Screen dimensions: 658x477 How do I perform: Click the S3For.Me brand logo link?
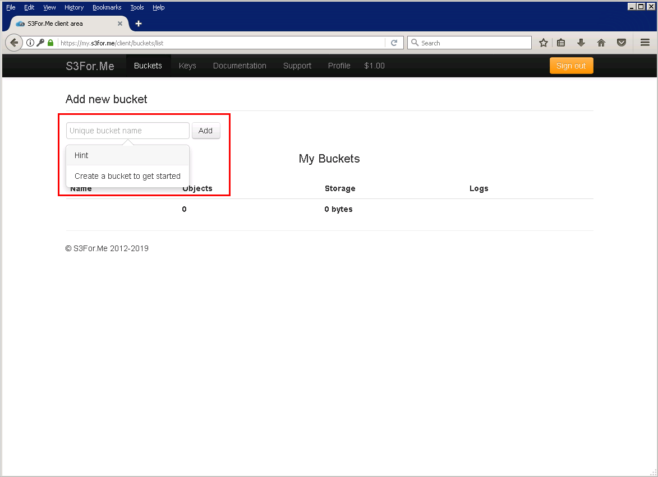(90, 66)
